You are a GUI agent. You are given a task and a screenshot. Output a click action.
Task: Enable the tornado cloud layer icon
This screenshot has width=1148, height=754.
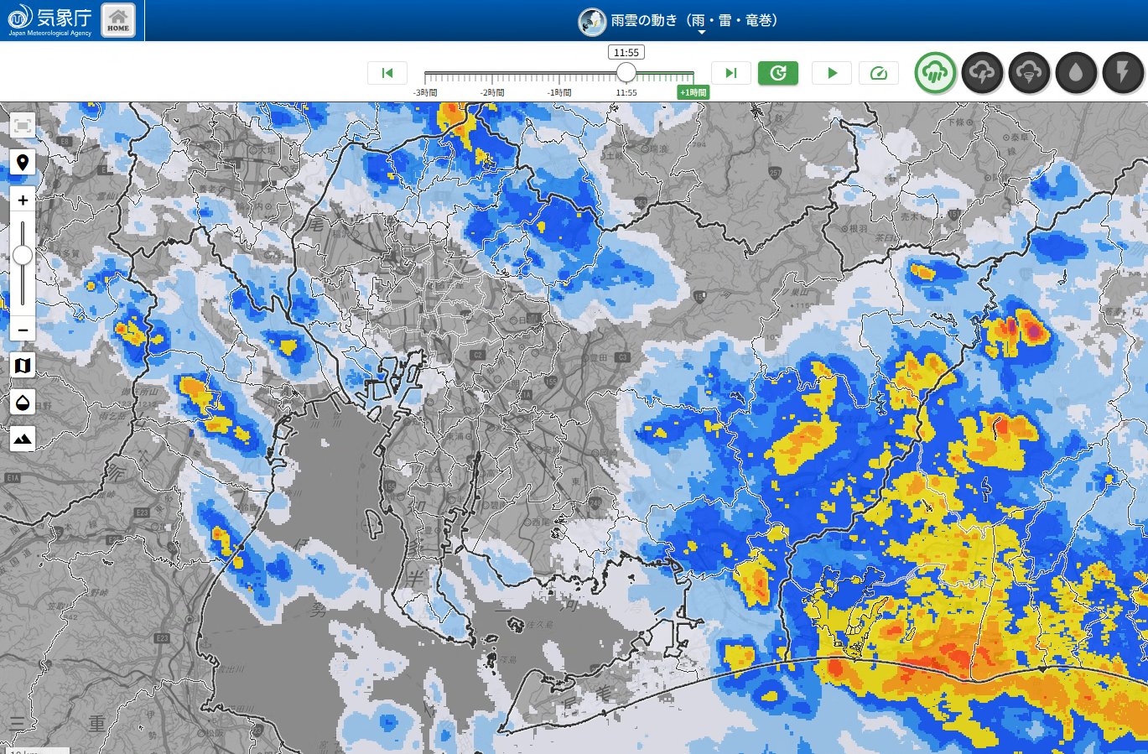[x=1030, y=73]
